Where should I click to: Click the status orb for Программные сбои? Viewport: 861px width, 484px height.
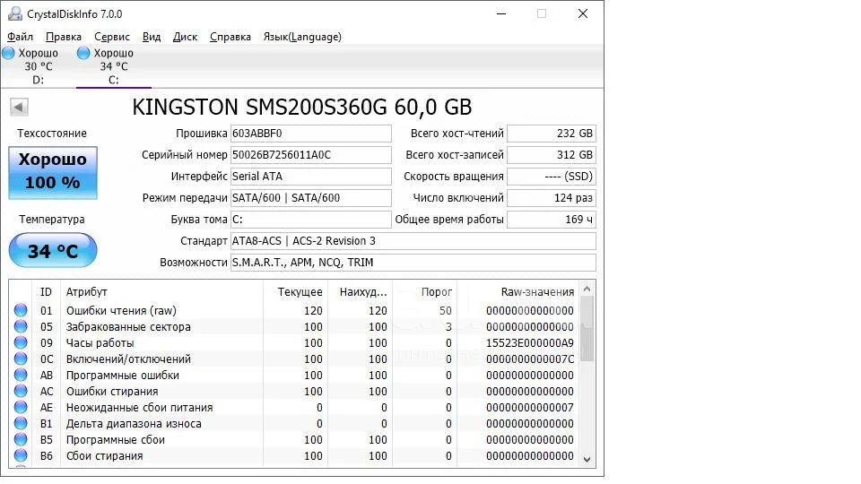[x=21, y=439]
